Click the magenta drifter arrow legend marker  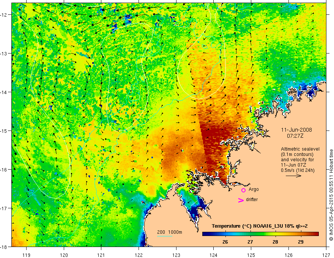click(x=241, y=200)
